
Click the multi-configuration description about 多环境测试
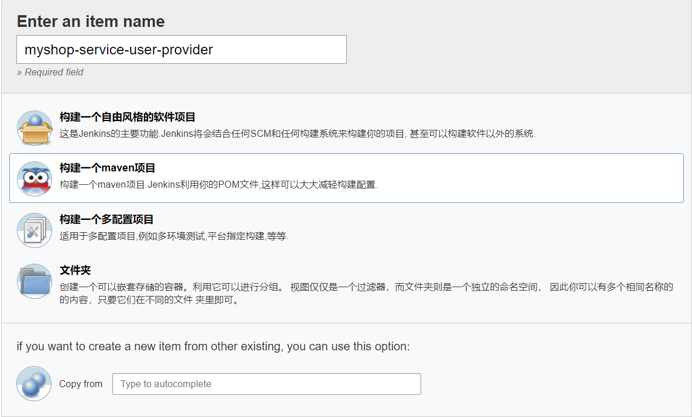coord(174,236)
